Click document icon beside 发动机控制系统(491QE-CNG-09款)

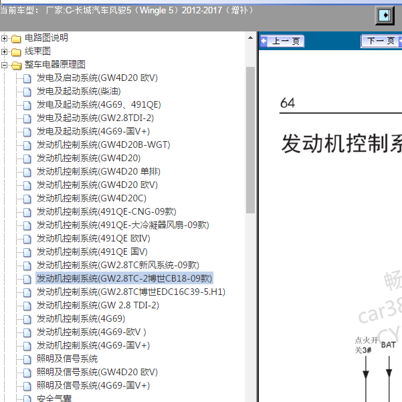pyautogui.click(x=27, y=212)
